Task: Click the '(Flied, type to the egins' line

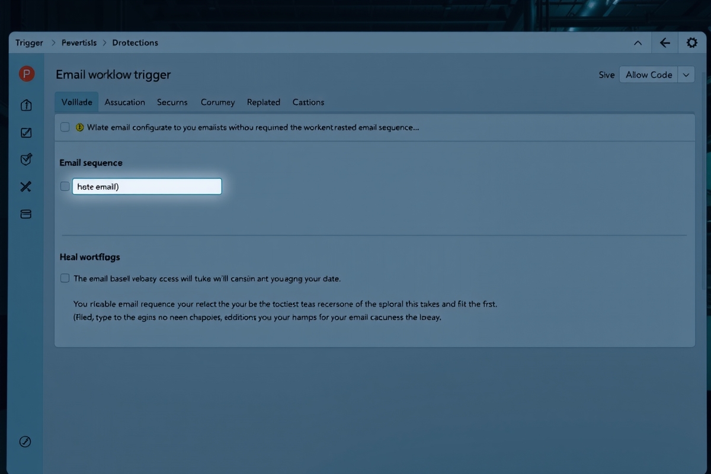Action: coord(257,317)
